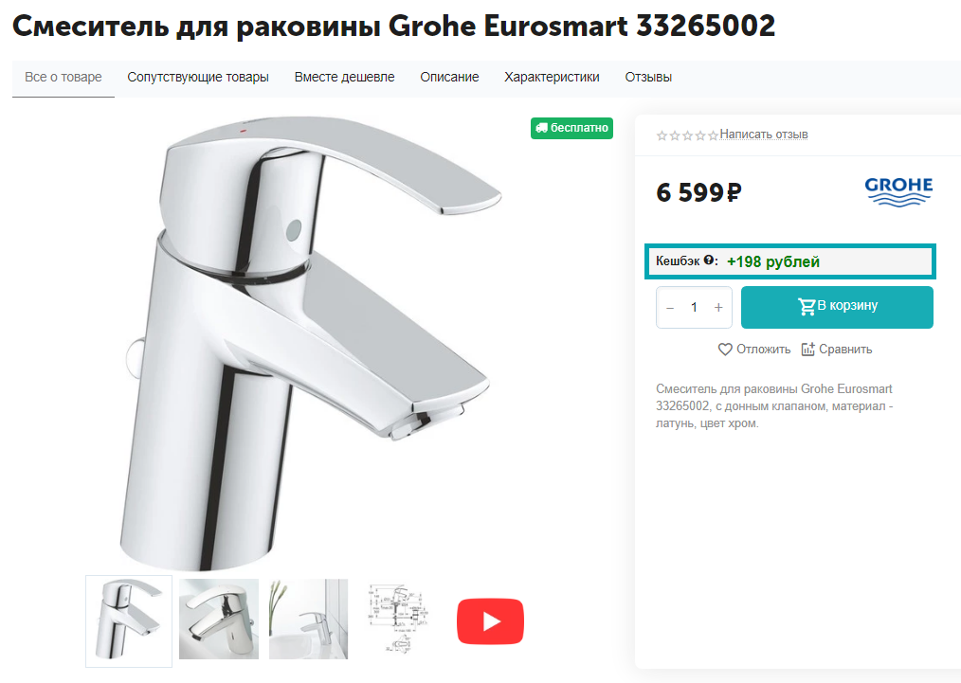
Task: Click the Написать отзыв link
Action: [x=764, y=135]
